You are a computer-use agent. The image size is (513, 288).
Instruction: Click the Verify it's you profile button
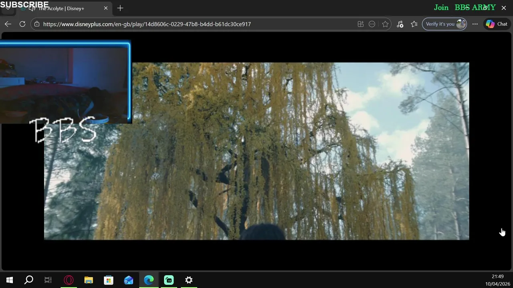tap(444, 24)
